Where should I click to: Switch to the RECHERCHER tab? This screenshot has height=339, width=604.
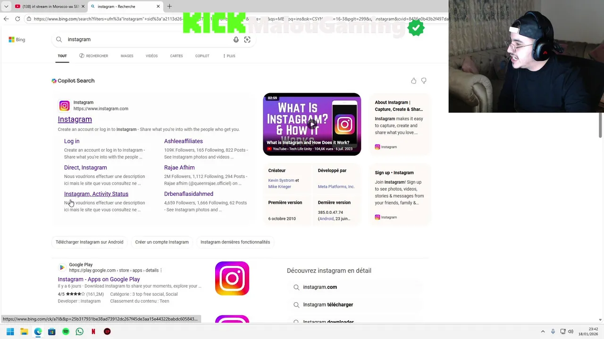coord(94,56)
